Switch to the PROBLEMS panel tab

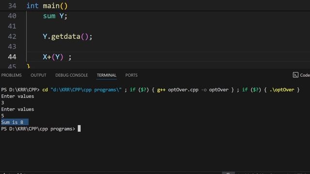11,75
